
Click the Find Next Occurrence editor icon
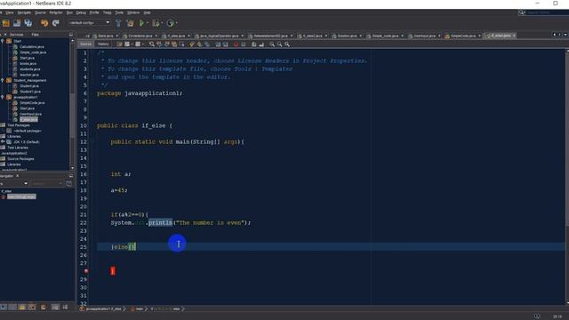[166, 44]
